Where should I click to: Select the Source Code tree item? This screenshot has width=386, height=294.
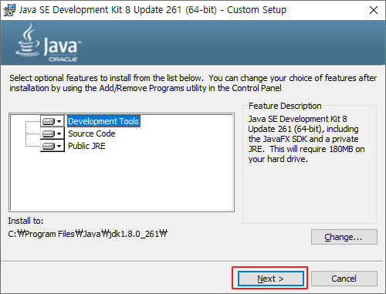pyautogui.click(x=92, y=133)
